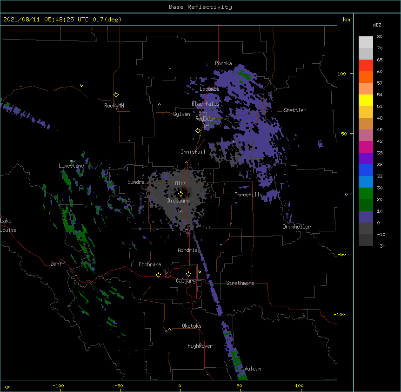Select the light blue 30-33 dBZ swatch
This screenshot has width=401, height=392.
click(x=366, y=182)
